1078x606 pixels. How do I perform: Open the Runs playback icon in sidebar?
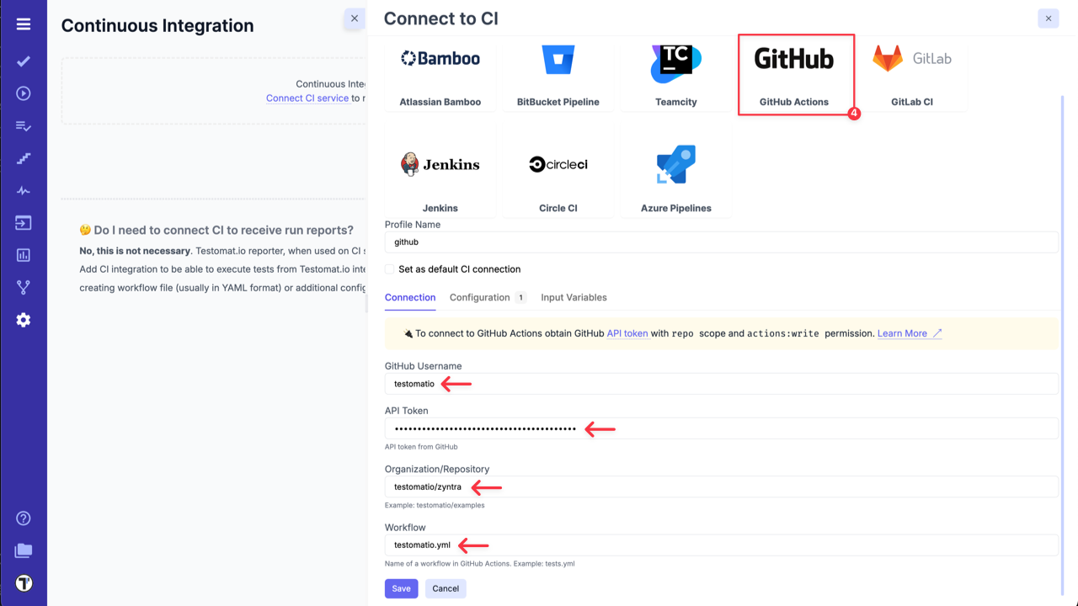[x=23, y=94]
